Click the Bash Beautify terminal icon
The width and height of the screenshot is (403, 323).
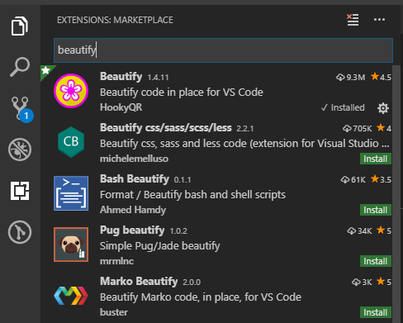coord(71,193)
